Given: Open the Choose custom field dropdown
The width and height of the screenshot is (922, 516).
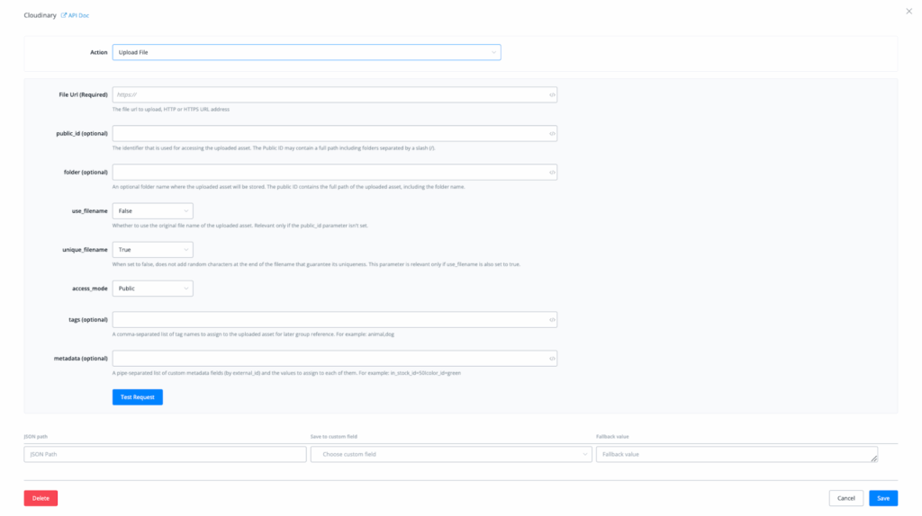Looking at the screenshot, I should 451,455.
